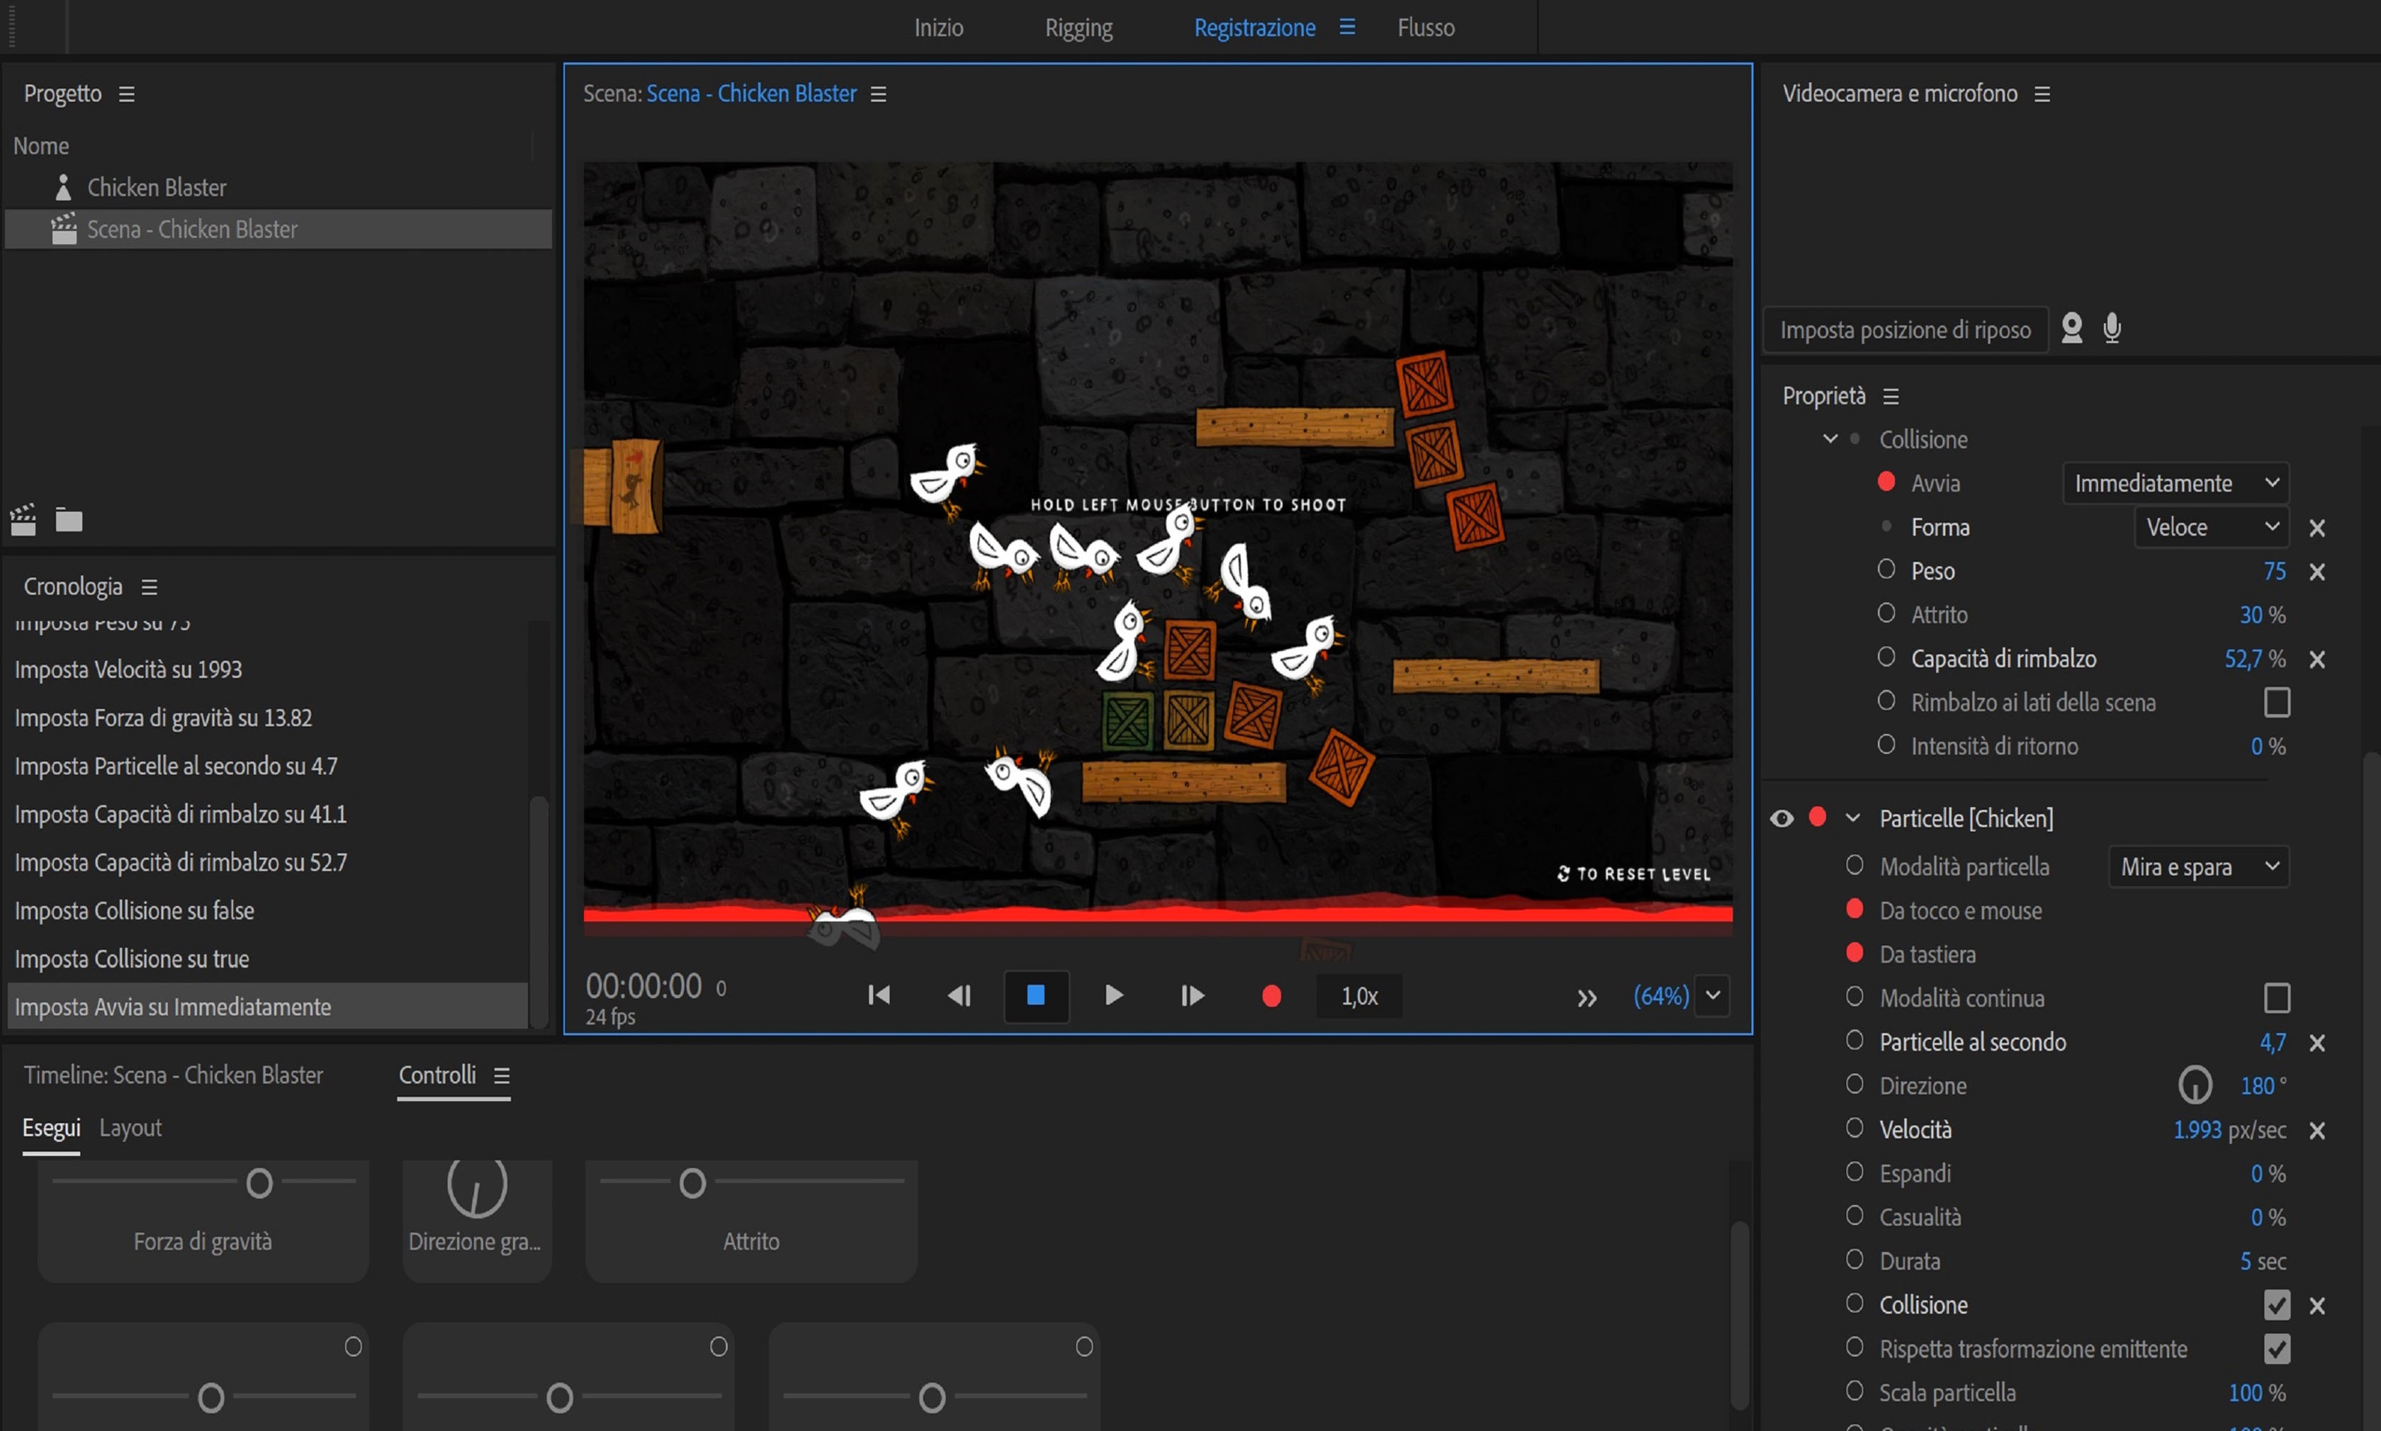Open Modalità particella Mira e spara dropdown
Viewport: 2381px width, 1431px height.
[2197, 867]
